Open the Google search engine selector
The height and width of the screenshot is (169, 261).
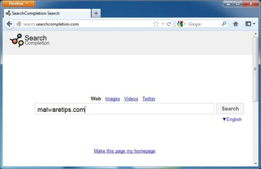coord(181,24)
